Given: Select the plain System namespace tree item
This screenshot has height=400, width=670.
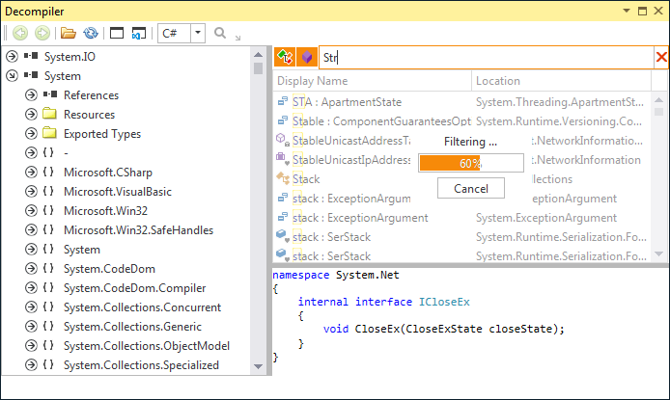Looking at the screenshot, I should [x=82, y=250].
